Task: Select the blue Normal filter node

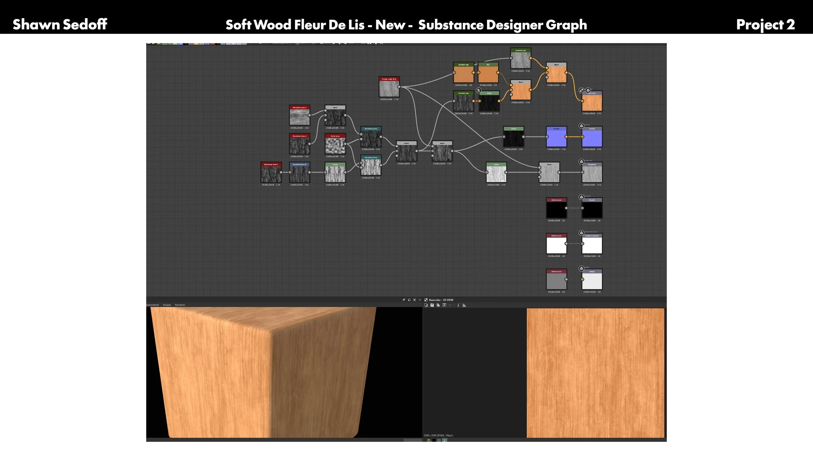Action: tap(556, 137)
